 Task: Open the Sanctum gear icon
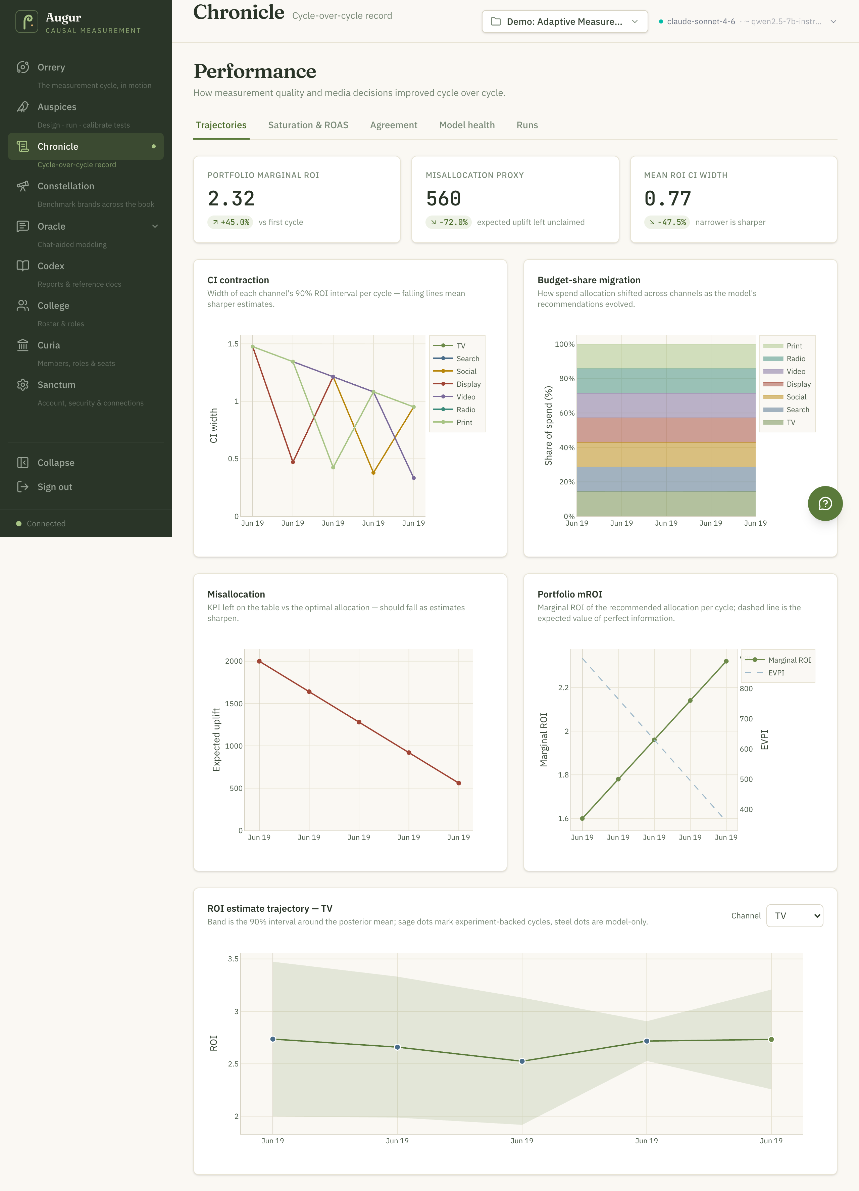22,385
